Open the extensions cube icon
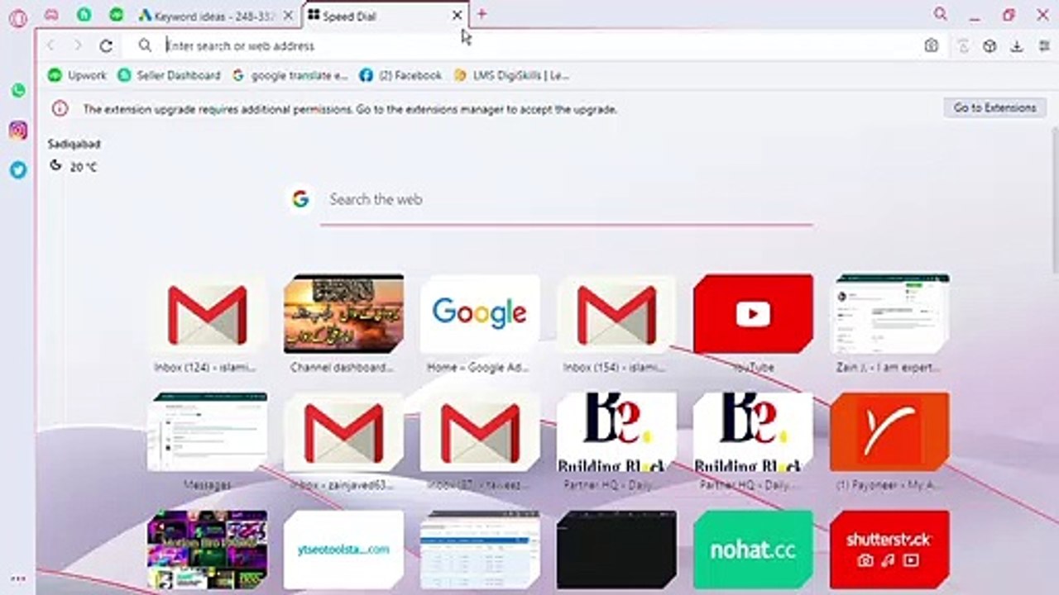 tap(990, 46)
